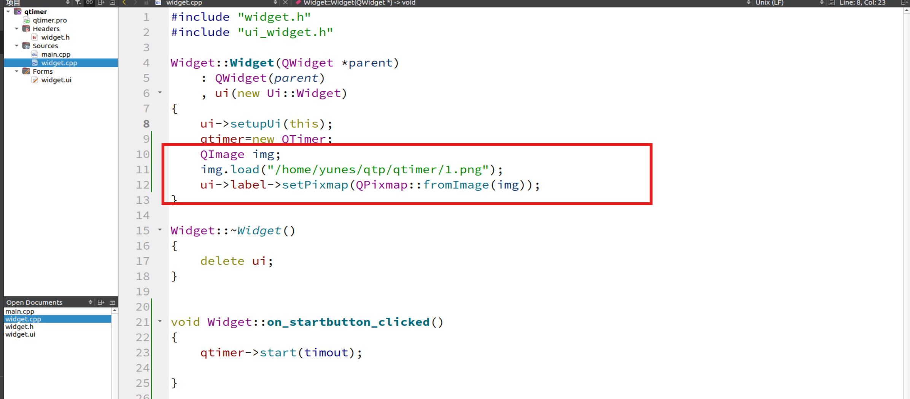910x399 pixels.
Task: Open main.cpp from Open Documents list
Action: (20, 311)
